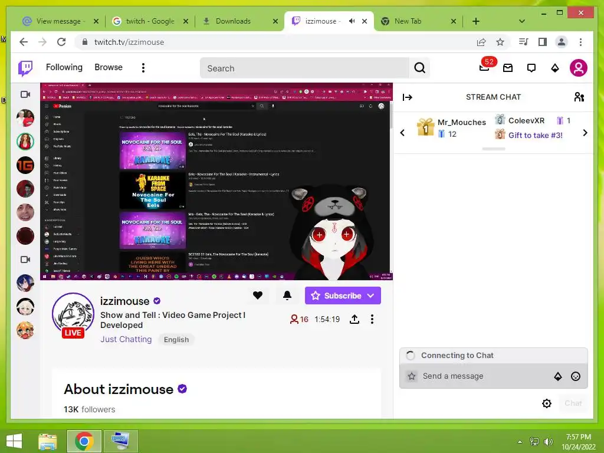The width and height of the screenshot is (604, 453).
Task: Open the Chrome profile icon
Action: (x=562, y=42)
